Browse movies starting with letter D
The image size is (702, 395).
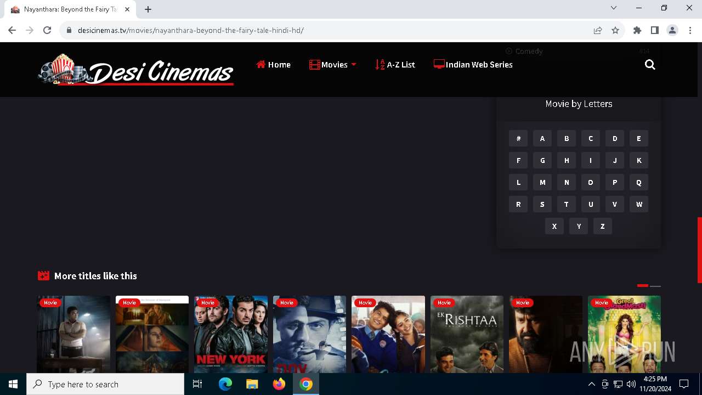tap(615, 139)
